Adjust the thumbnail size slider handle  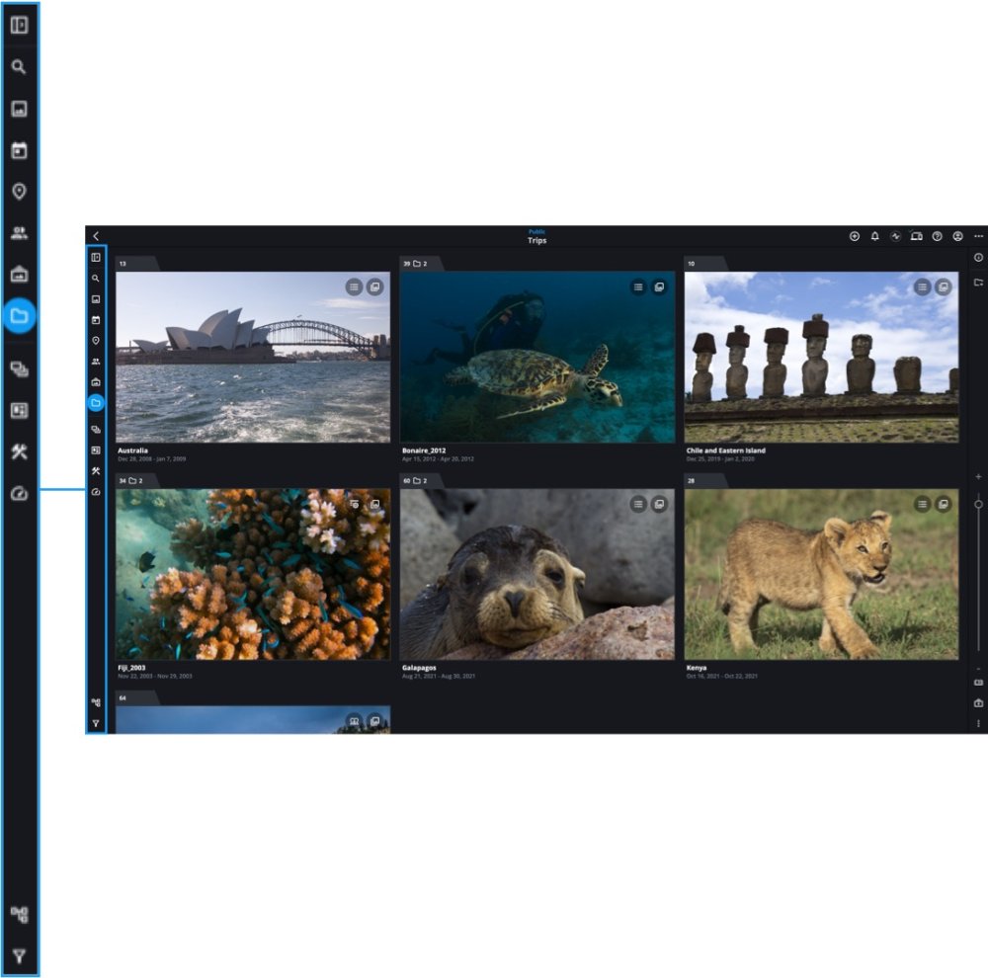[x=978, y=504]
